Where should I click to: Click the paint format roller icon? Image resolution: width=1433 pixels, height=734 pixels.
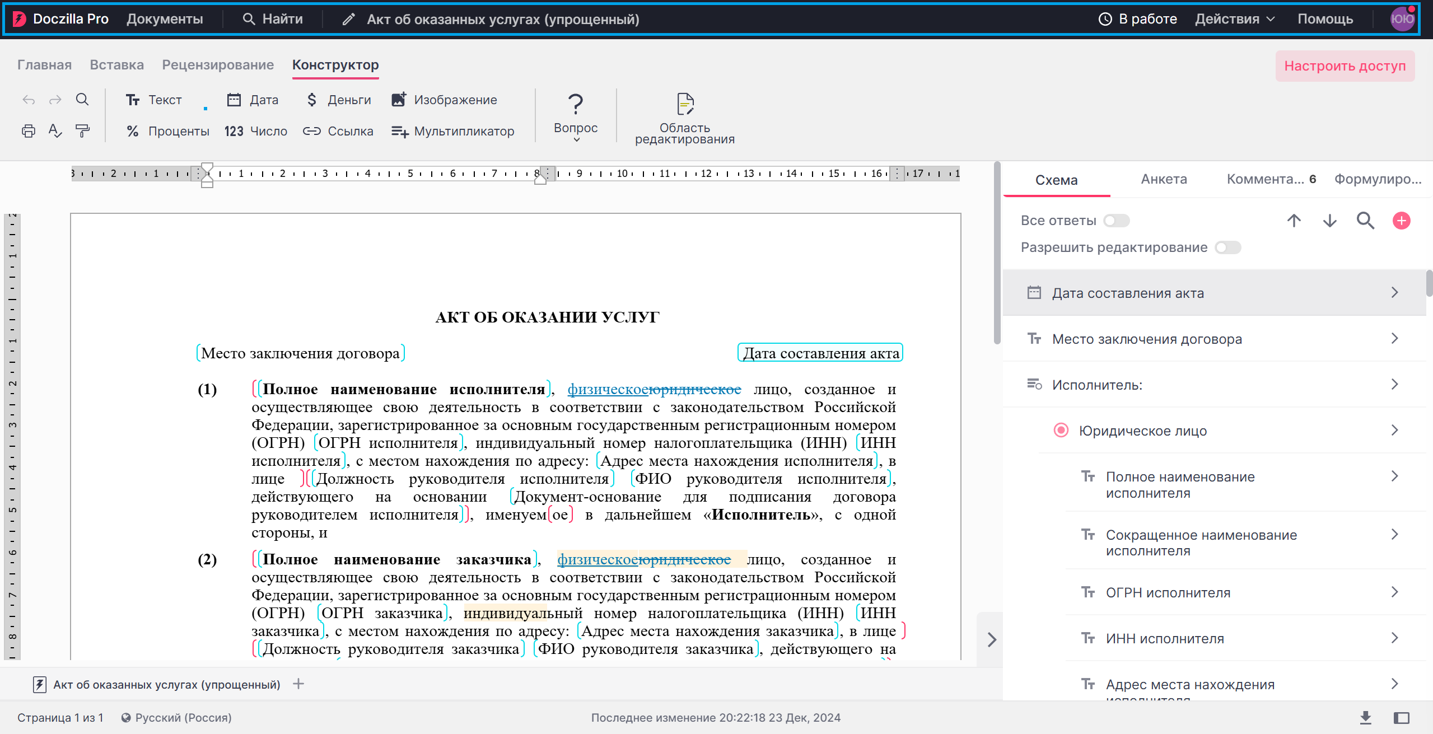(x=82, y=131)
